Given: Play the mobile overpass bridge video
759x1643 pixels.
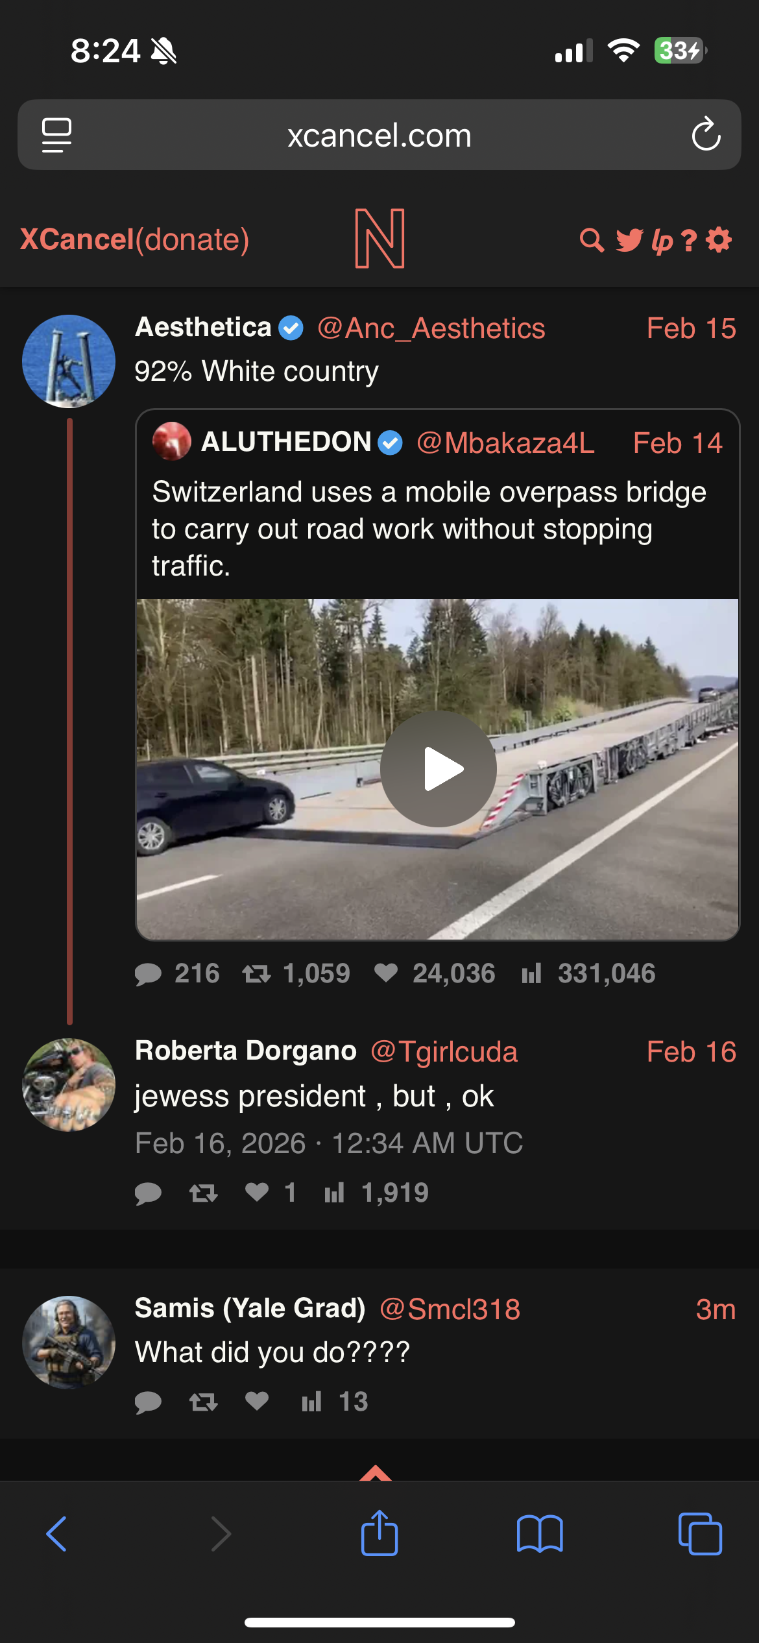Looking at the screenshot, I should [x=439, y=769].
